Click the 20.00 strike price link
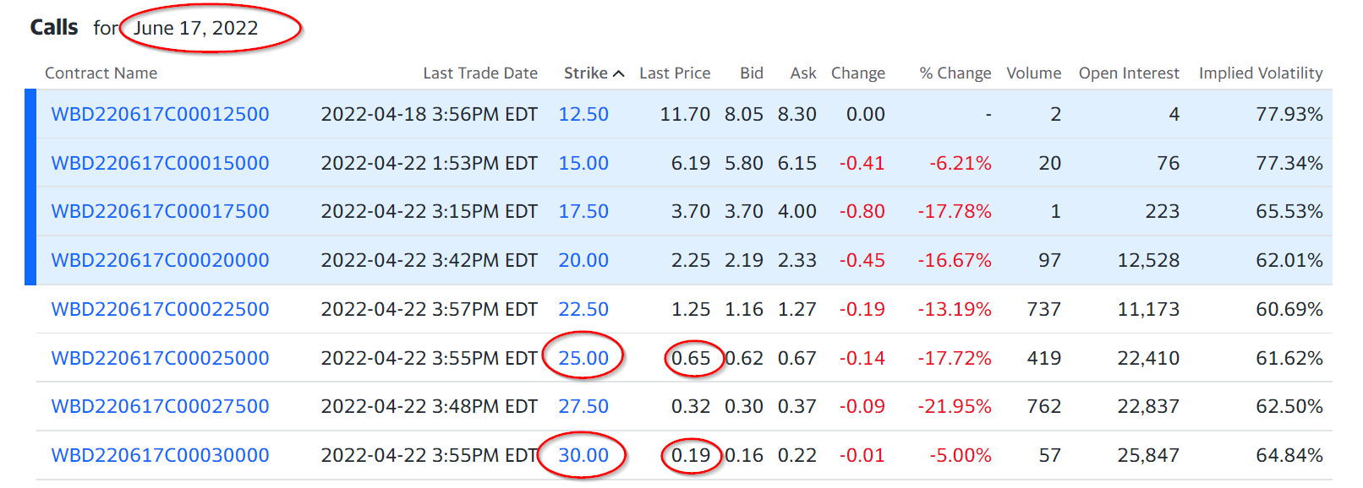The height and width of the screenshot is (488, 1363). coord(583,260)
